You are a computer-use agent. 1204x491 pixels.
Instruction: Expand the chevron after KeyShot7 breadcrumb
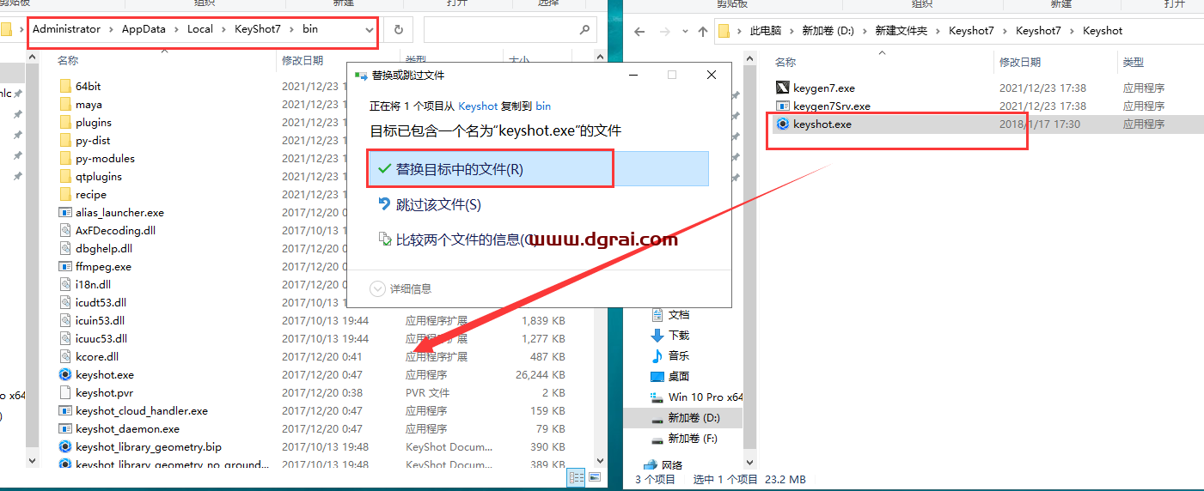tap(291, 28)
